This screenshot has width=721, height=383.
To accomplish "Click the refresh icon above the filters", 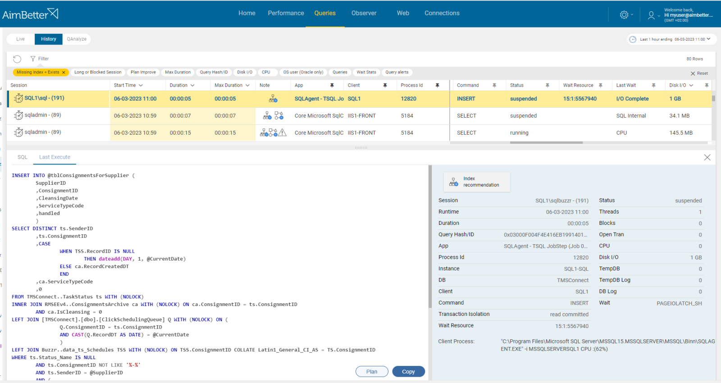I will (x=17, y=59).
